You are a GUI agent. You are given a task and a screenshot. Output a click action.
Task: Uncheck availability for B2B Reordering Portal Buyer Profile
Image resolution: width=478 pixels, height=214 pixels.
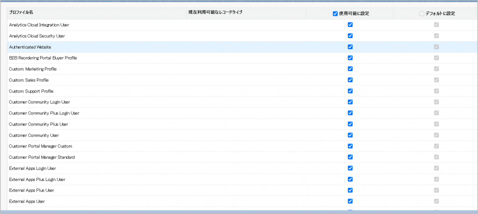pyautogui.click(x=350, y=58)
